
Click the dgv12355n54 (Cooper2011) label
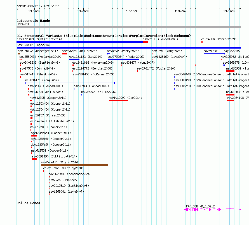[x=51, y=133]
